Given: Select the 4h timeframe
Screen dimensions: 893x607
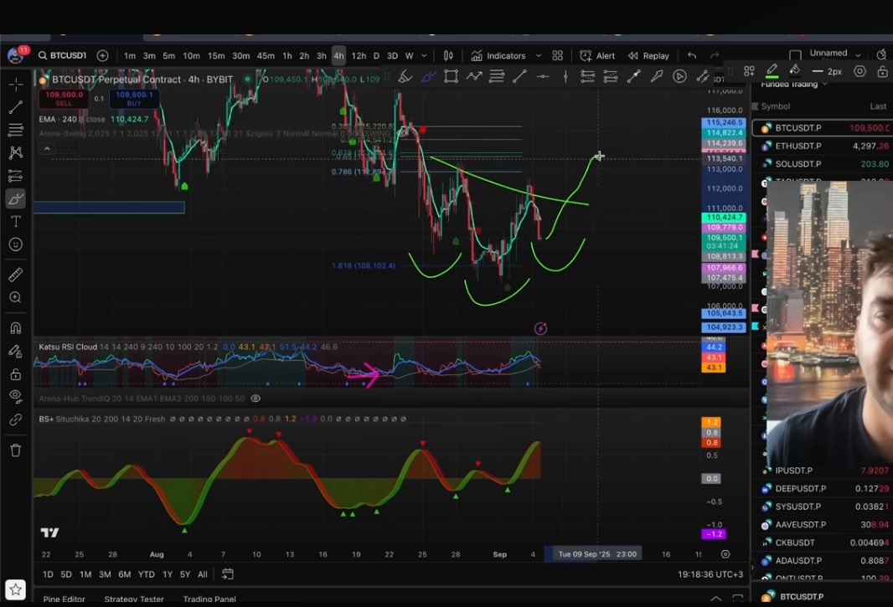Looking at the screenshot, I should 339,56.
